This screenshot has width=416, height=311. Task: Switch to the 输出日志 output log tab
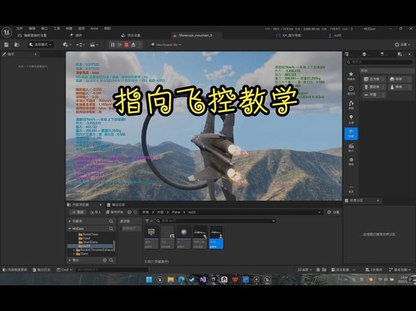pos(116,205)
